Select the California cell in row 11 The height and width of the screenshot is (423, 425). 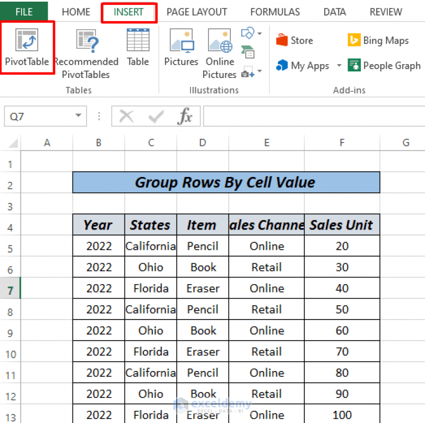pyautogui.click(x=151, y=373)
